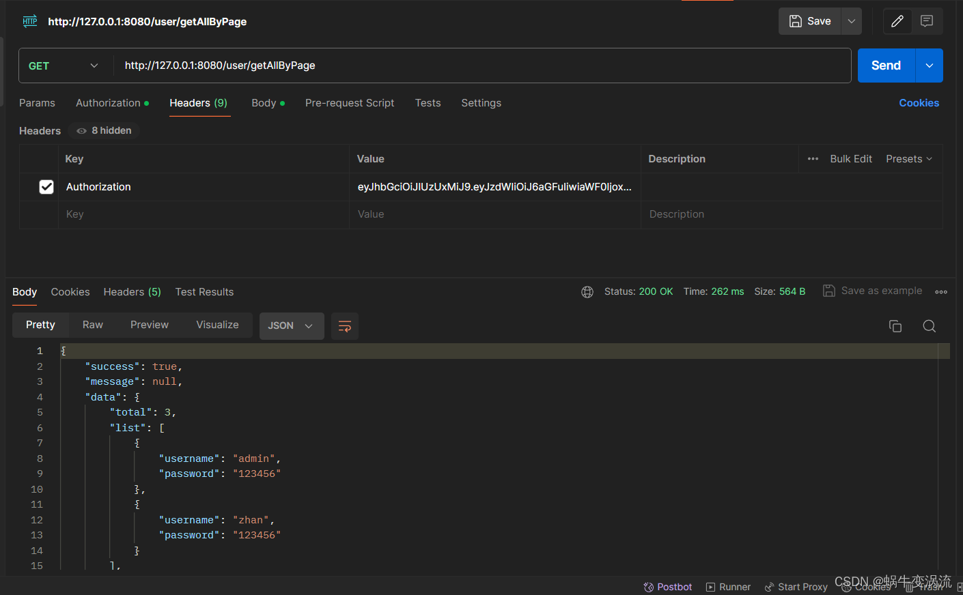Click the "total": 3 line
963x595 pixels.
pos(143,412)
